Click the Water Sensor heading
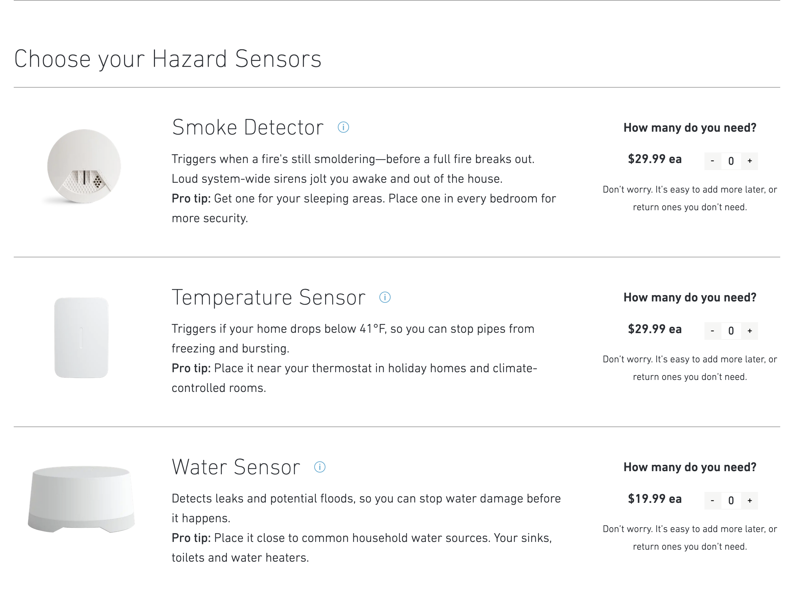 click(x=236, y=467)
